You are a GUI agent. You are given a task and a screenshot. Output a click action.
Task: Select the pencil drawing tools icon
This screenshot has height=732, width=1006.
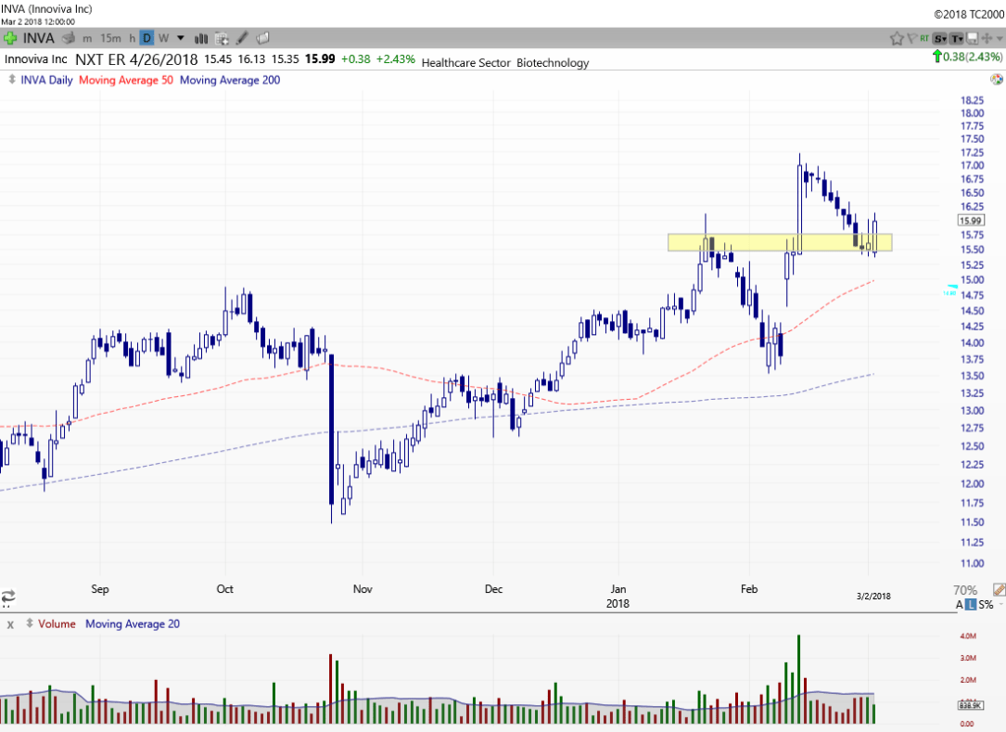tap(242, 38)
